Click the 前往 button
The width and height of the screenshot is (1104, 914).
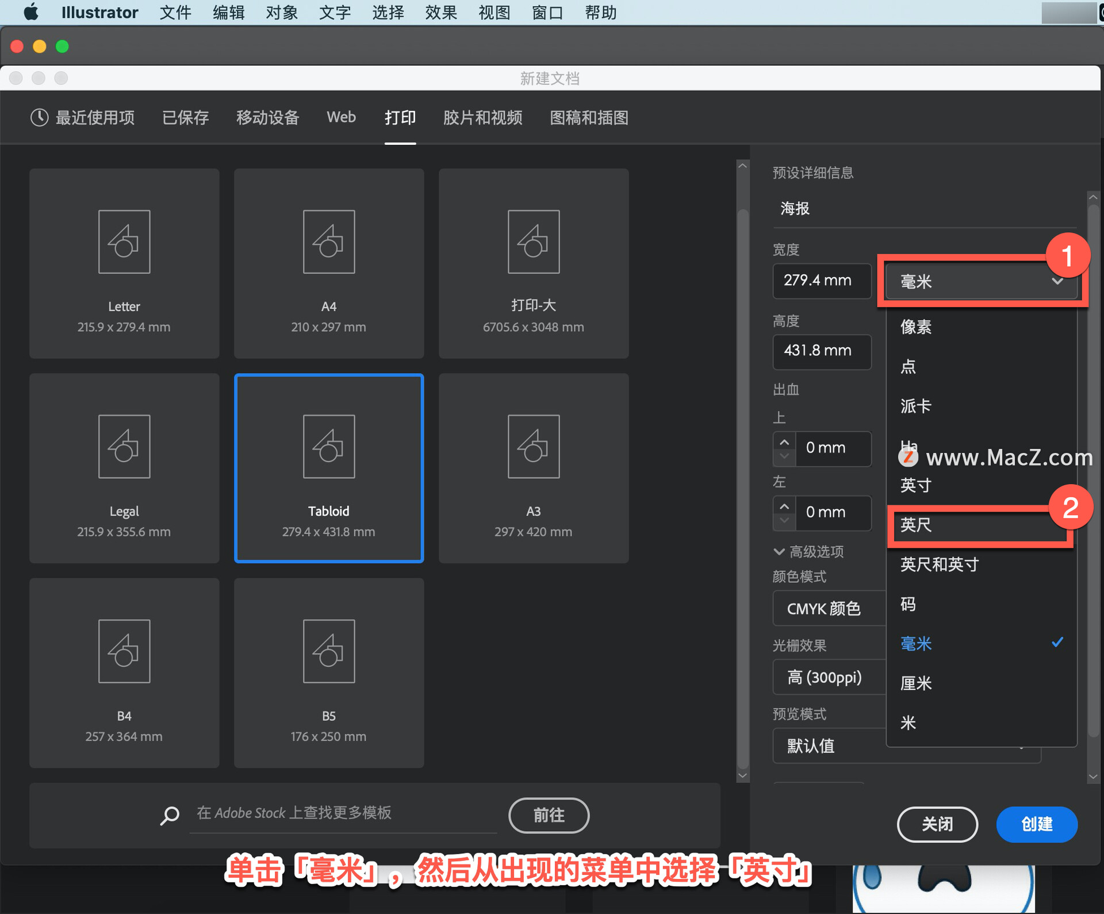tap(549, 815)
